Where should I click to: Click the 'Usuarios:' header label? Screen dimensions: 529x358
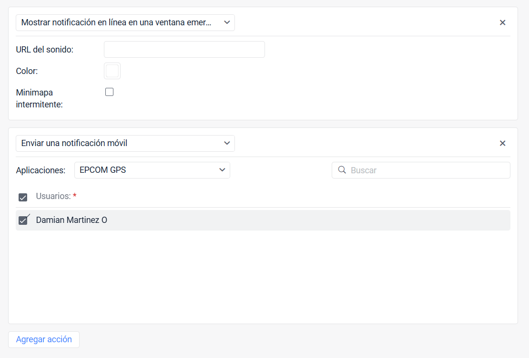click(x=53, y=196)
